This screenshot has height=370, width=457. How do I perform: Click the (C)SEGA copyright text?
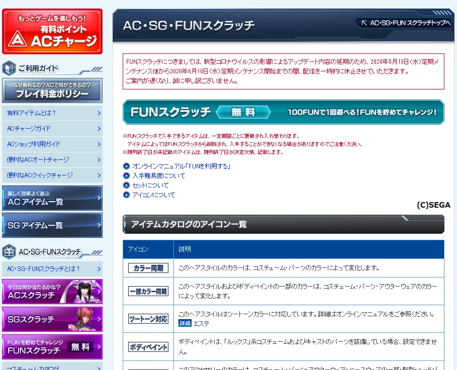[433, 205]
